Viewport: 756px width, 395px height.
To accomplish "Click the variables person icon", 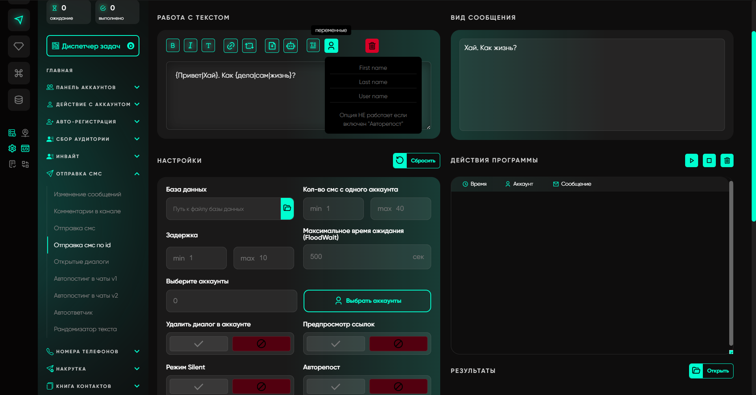I will (331, 46).
